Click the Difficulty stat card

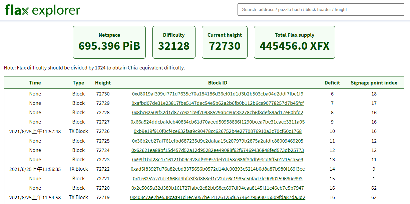click(x=174, y=42)
